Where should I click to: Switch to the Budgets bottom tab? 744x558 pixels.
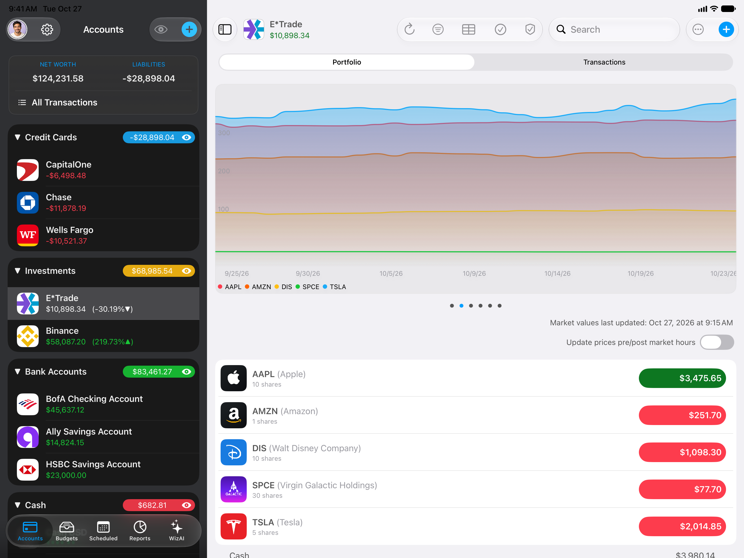point(67,531)
